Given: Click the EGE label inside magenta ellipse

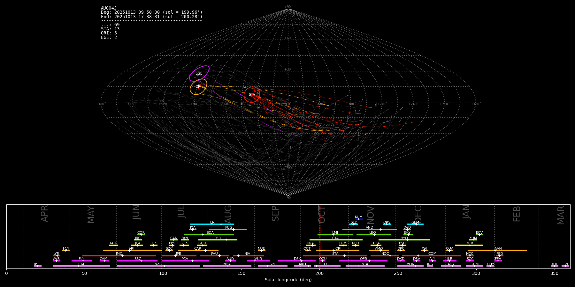Looking at the screenshot, I should tap(199, 74).
